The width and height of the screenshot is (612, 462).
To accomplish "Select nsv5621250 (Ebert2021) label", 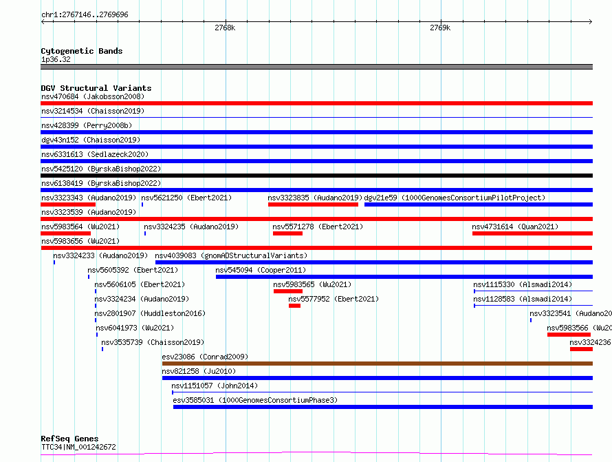I will 186,198.
